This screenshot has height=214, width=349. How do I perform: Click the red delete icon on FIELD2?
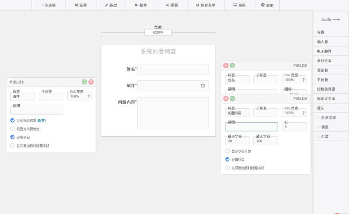point(226,65)
